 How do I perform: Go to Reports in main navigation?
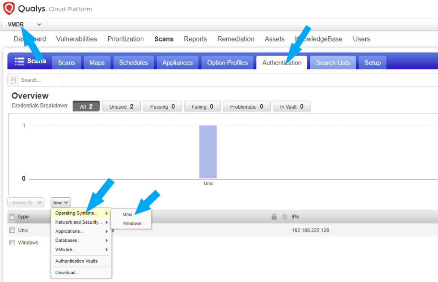(195, 39)
